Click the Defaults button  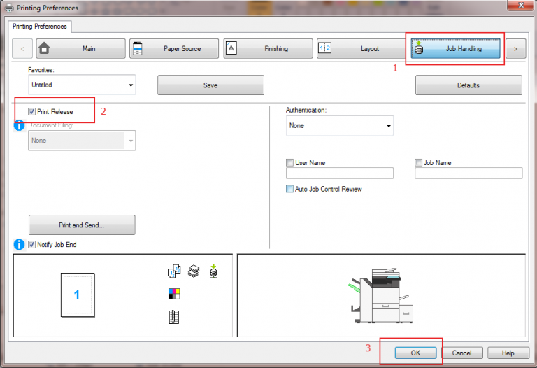coord(468,85)
